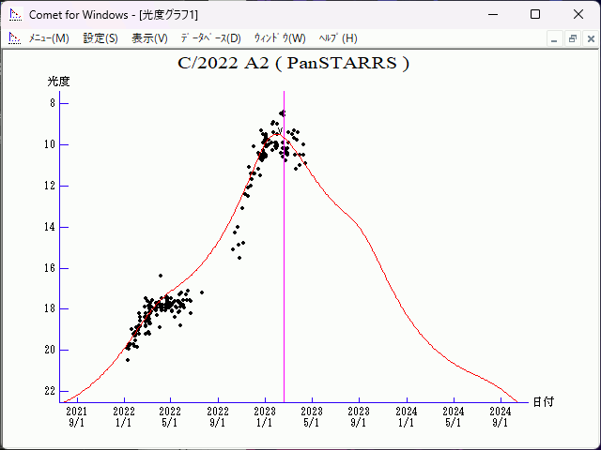601x450 pixels.
Task: Close the Comet for Windows application
Action: [578, 14]
